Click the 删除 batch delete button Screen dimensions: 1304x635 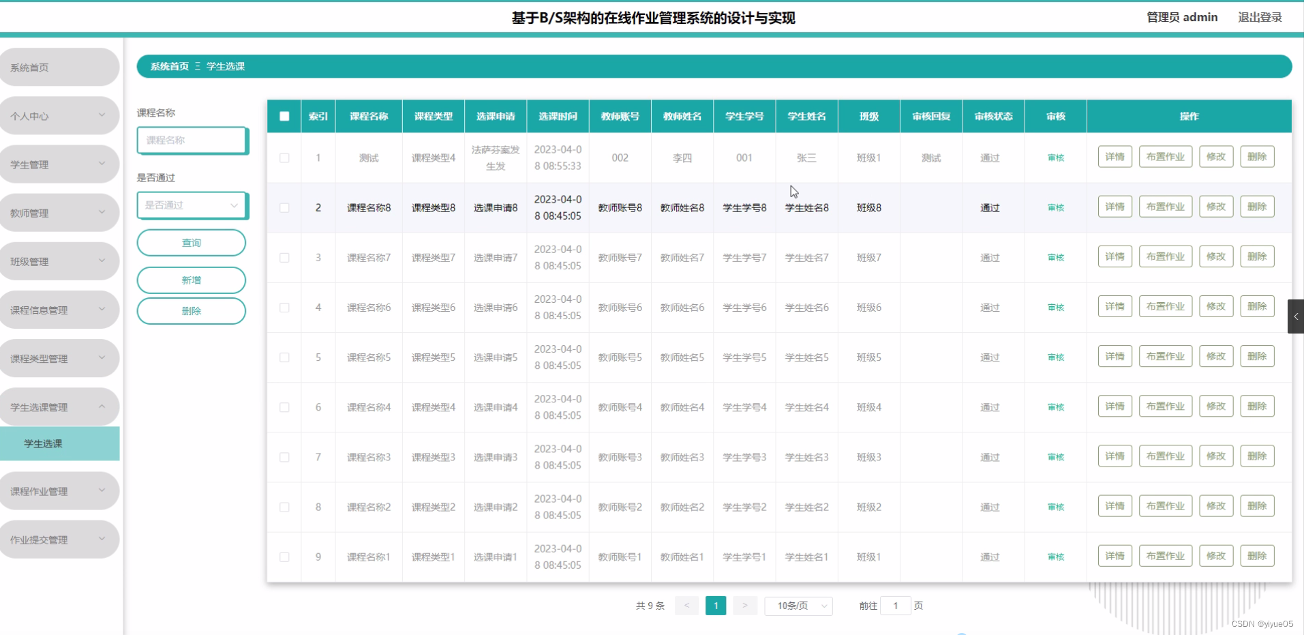click(191, 310)
